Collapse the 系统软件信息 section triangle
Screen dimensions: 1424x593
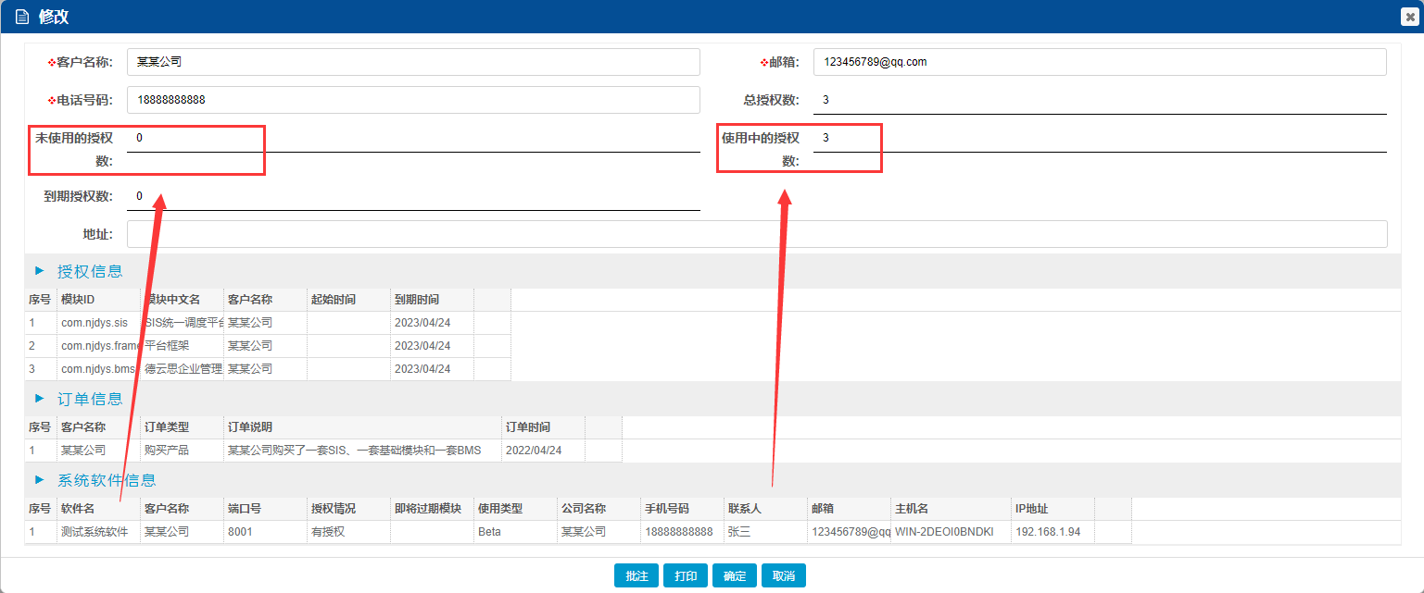(39, 480)
